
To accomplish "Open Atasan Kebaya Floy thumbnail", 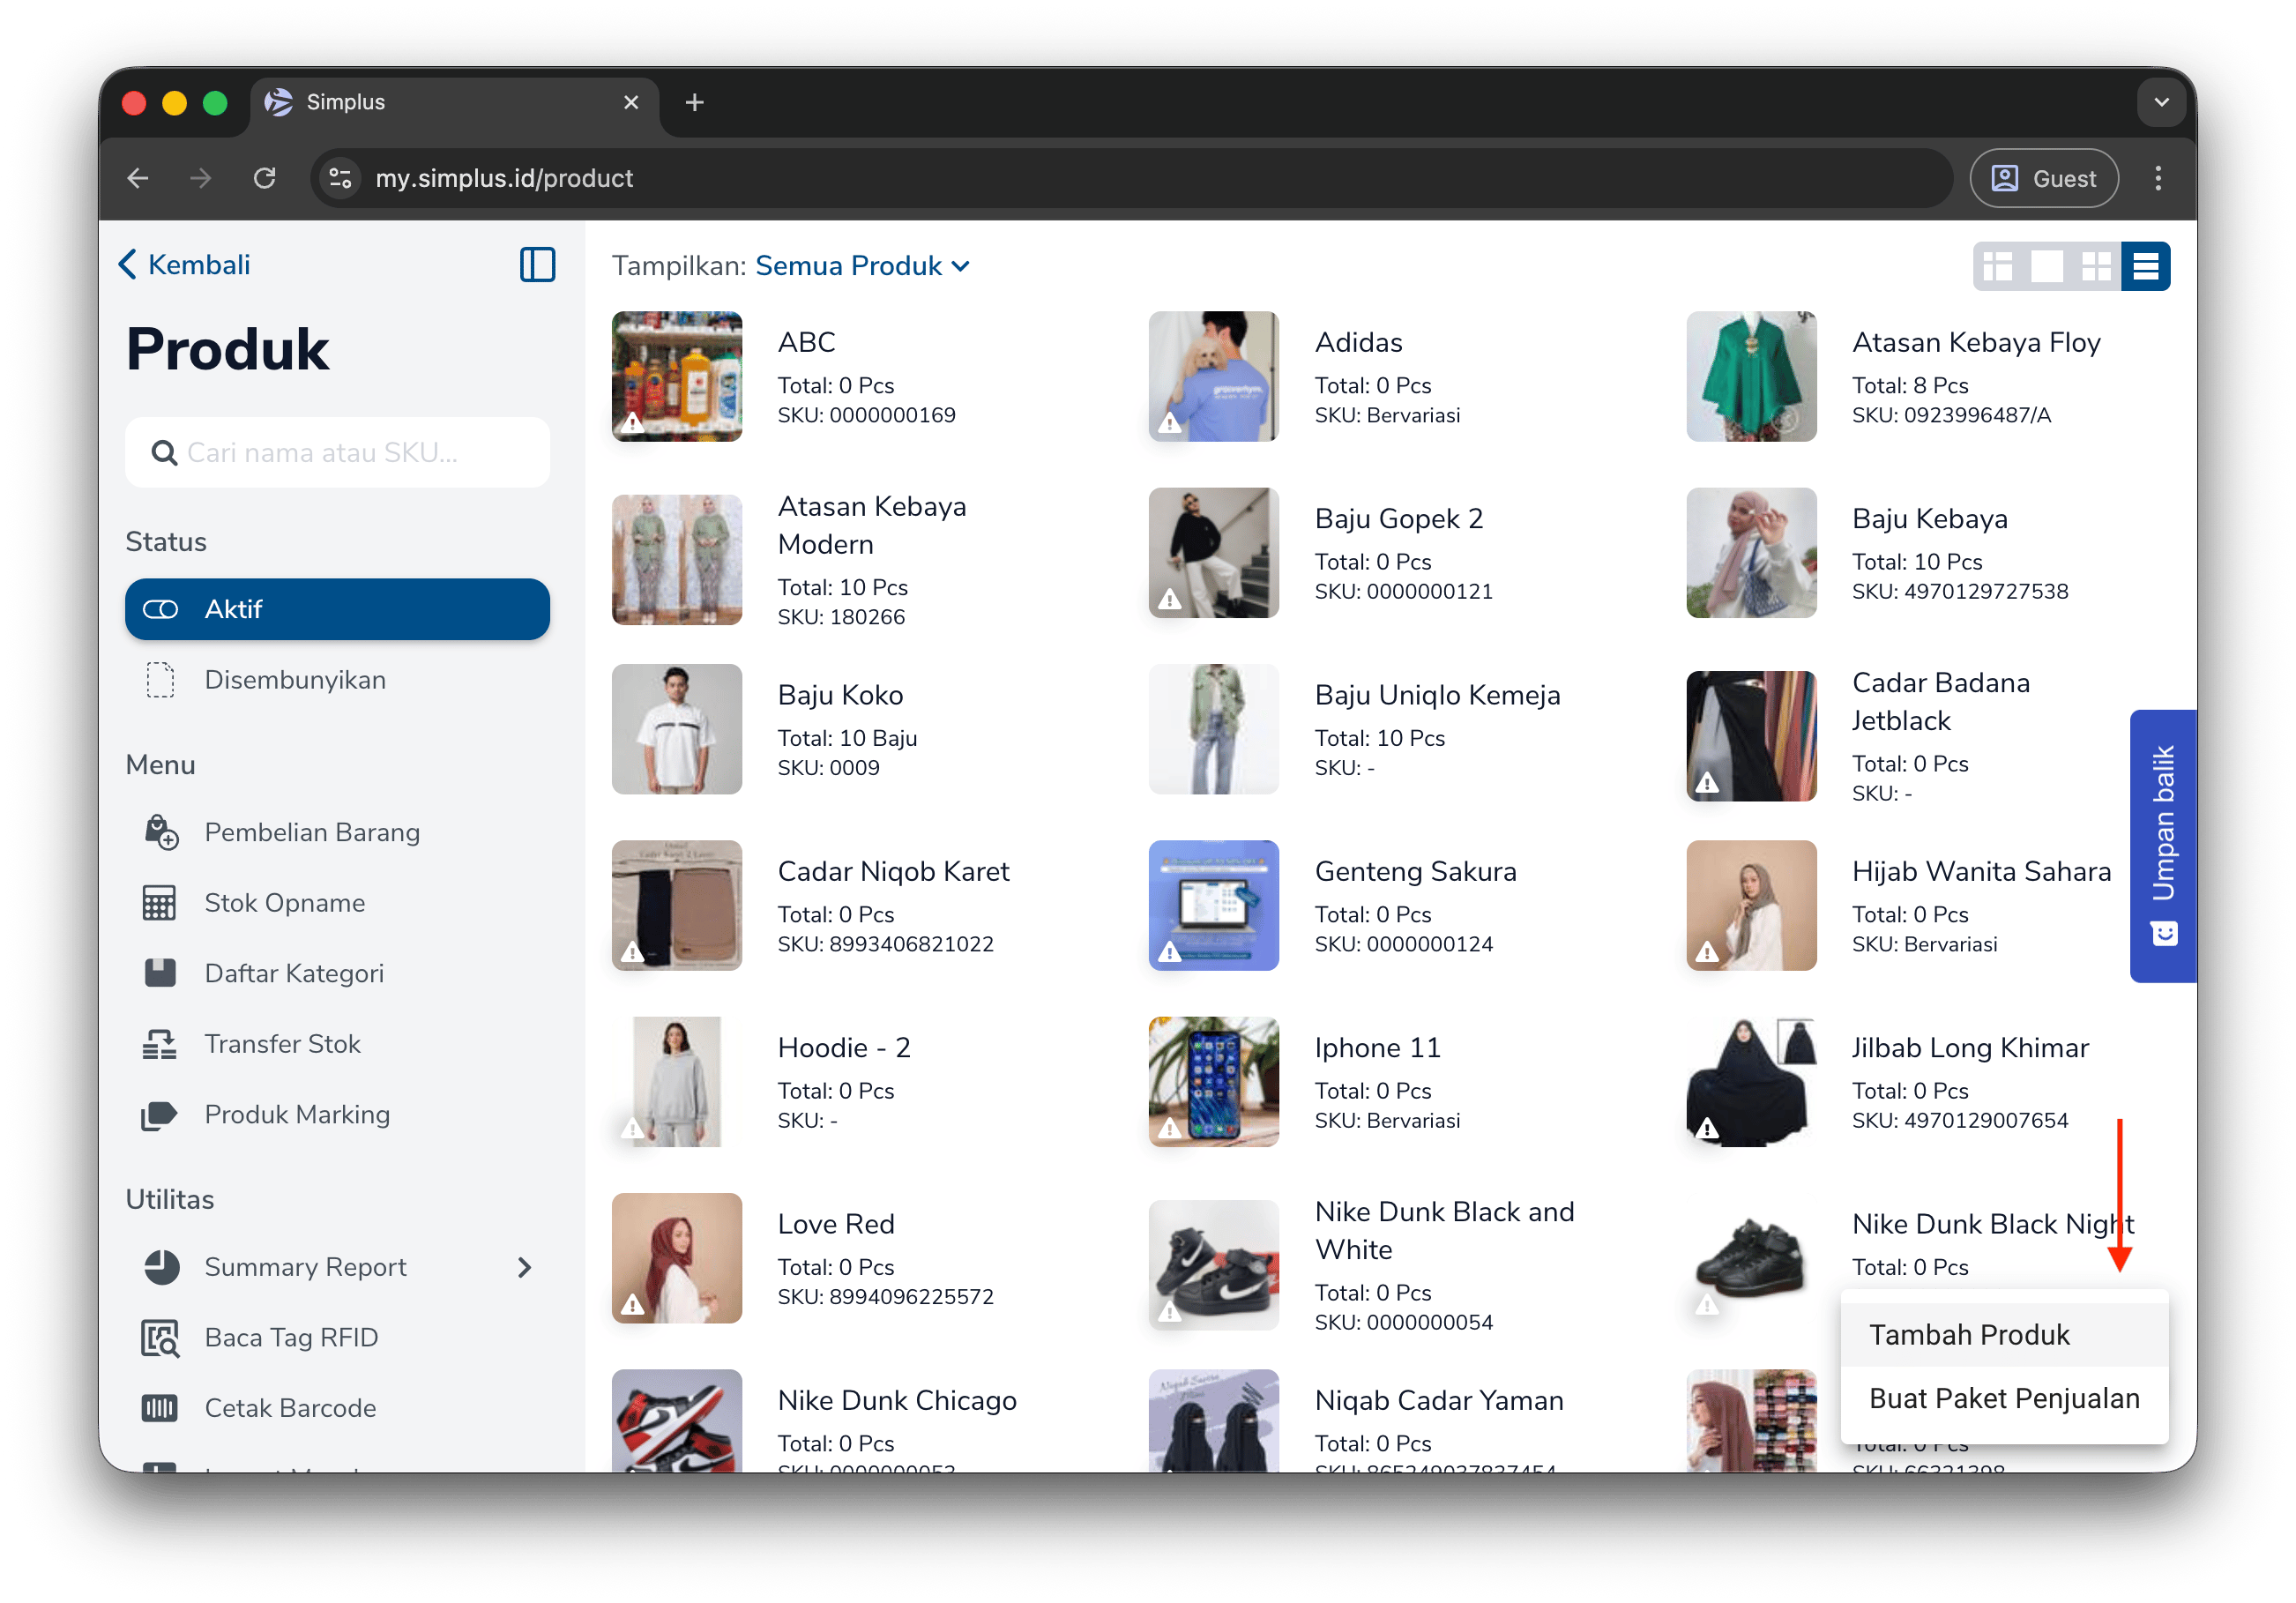I will (1751, 376).
